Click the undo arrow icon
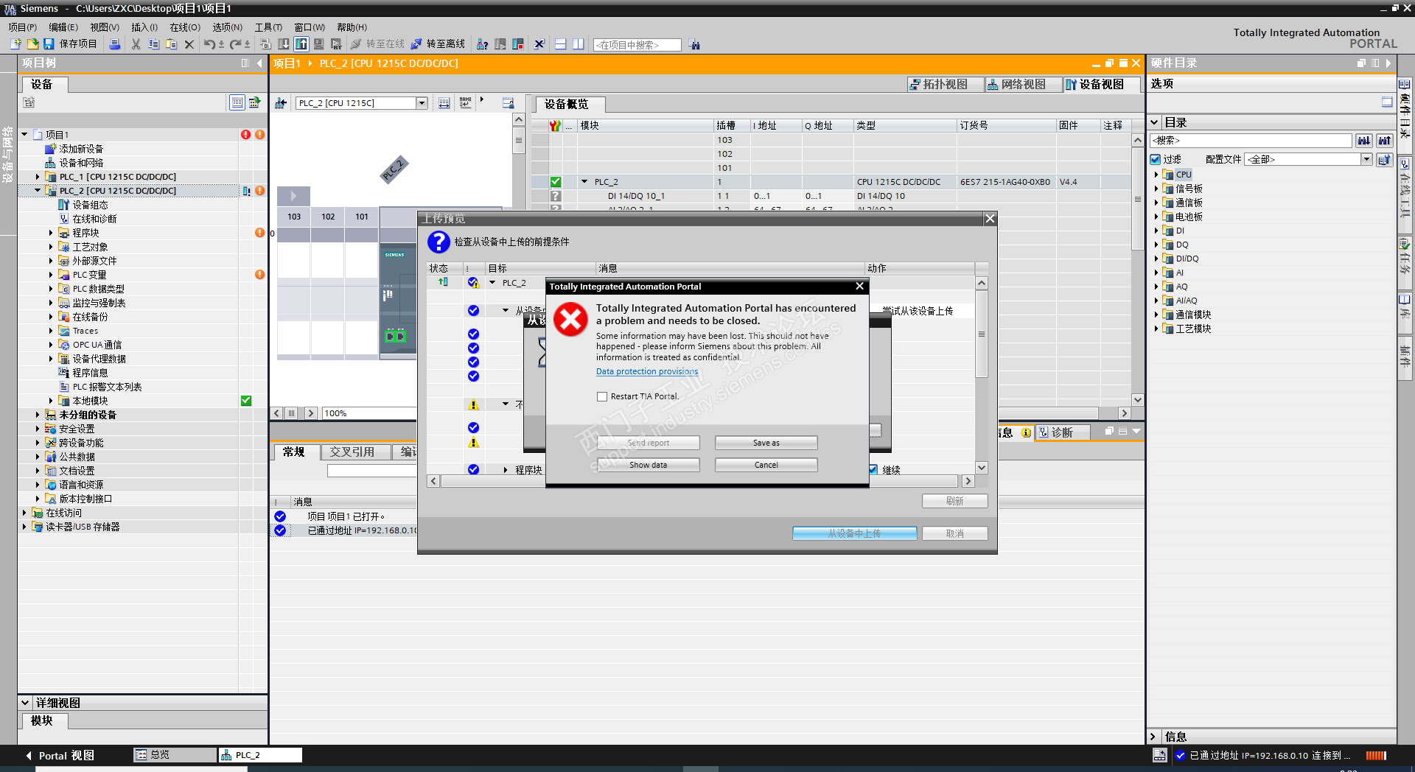 click(x=209, y=44)
